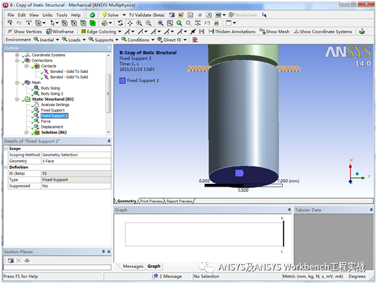Viewport: 377px width, 284px height.
Task: Click the 1 Message status bar entry
Action: click(168, 277)
